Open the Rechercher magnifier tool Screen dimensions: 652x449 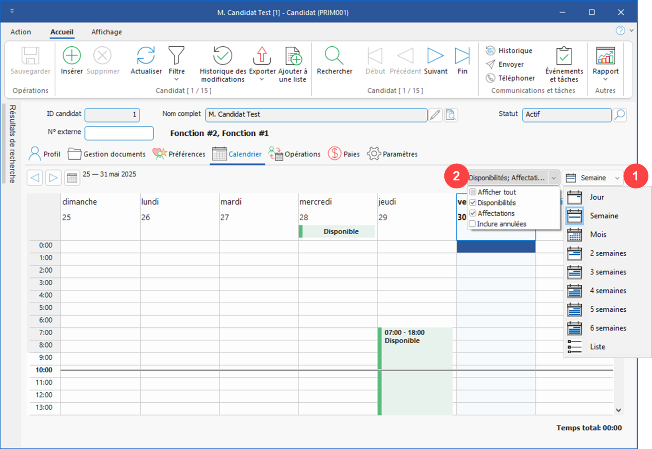coord(334,56)
